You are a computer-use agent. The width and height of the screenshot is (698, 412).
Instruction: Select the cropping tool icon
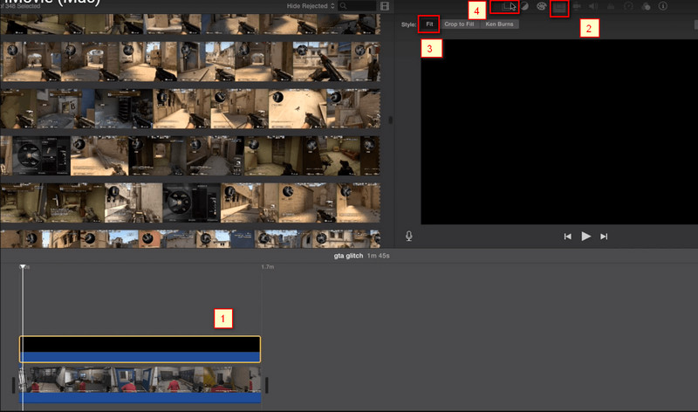(x=559, y=8)
